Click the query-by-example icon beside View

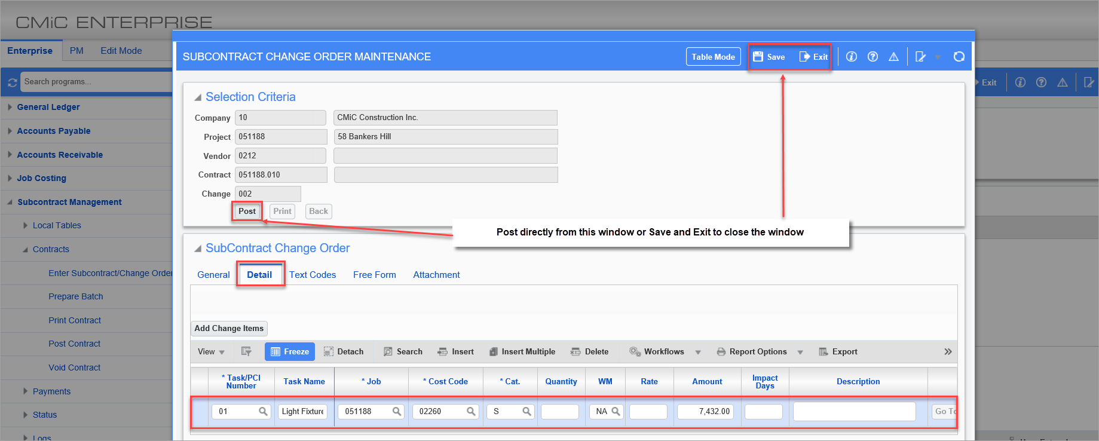[246, 351]
